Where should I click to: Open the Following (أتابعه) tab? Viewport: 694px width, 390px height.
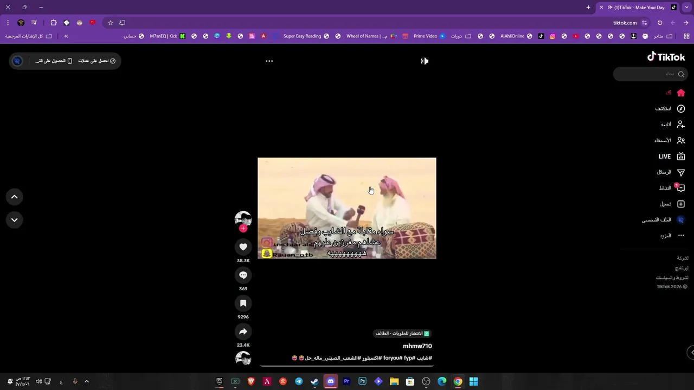click(672, 125)
